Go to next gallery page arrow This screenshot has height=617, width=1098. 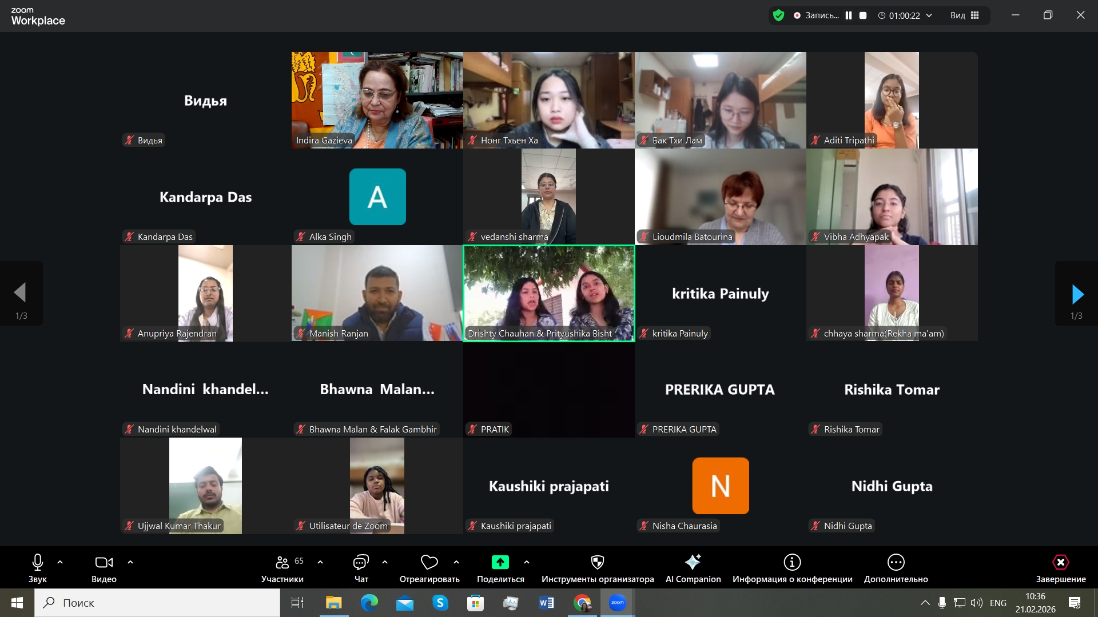[x=1077, y=294]
